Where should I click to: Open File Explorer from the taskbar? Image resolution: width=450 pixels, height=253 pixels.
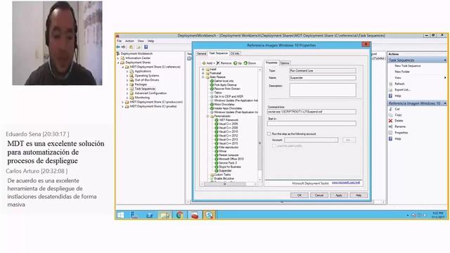coord(165,215)
